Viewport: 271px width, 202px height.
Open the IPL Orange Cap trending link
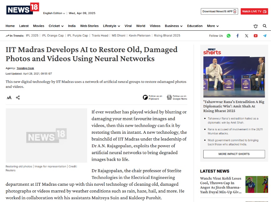point(53,36)
